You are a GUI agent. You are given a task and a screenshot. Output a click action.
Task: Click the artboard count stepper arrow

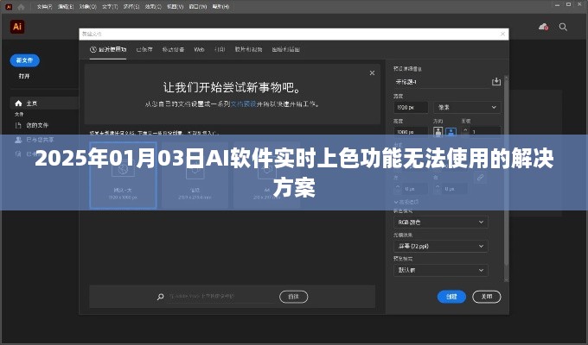(465, 131)
